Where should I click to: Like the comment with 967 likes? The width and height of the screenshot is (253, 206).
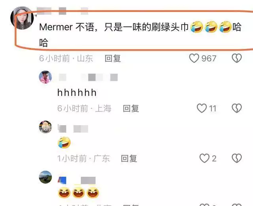[194, 58]
